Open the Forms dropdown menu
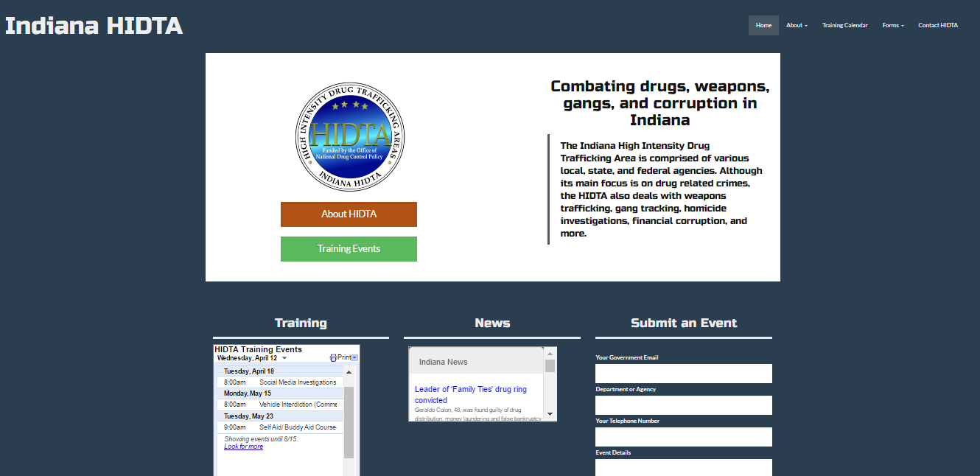Screen dimensions: 980x476 (x=893, y=25)
